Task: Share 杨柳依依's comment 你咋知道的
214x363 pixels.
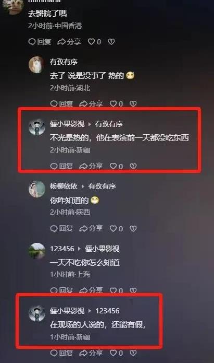Action: (91, 228)
